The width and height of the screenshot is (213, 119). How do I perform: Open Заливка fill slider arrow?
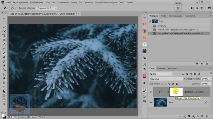210,84
